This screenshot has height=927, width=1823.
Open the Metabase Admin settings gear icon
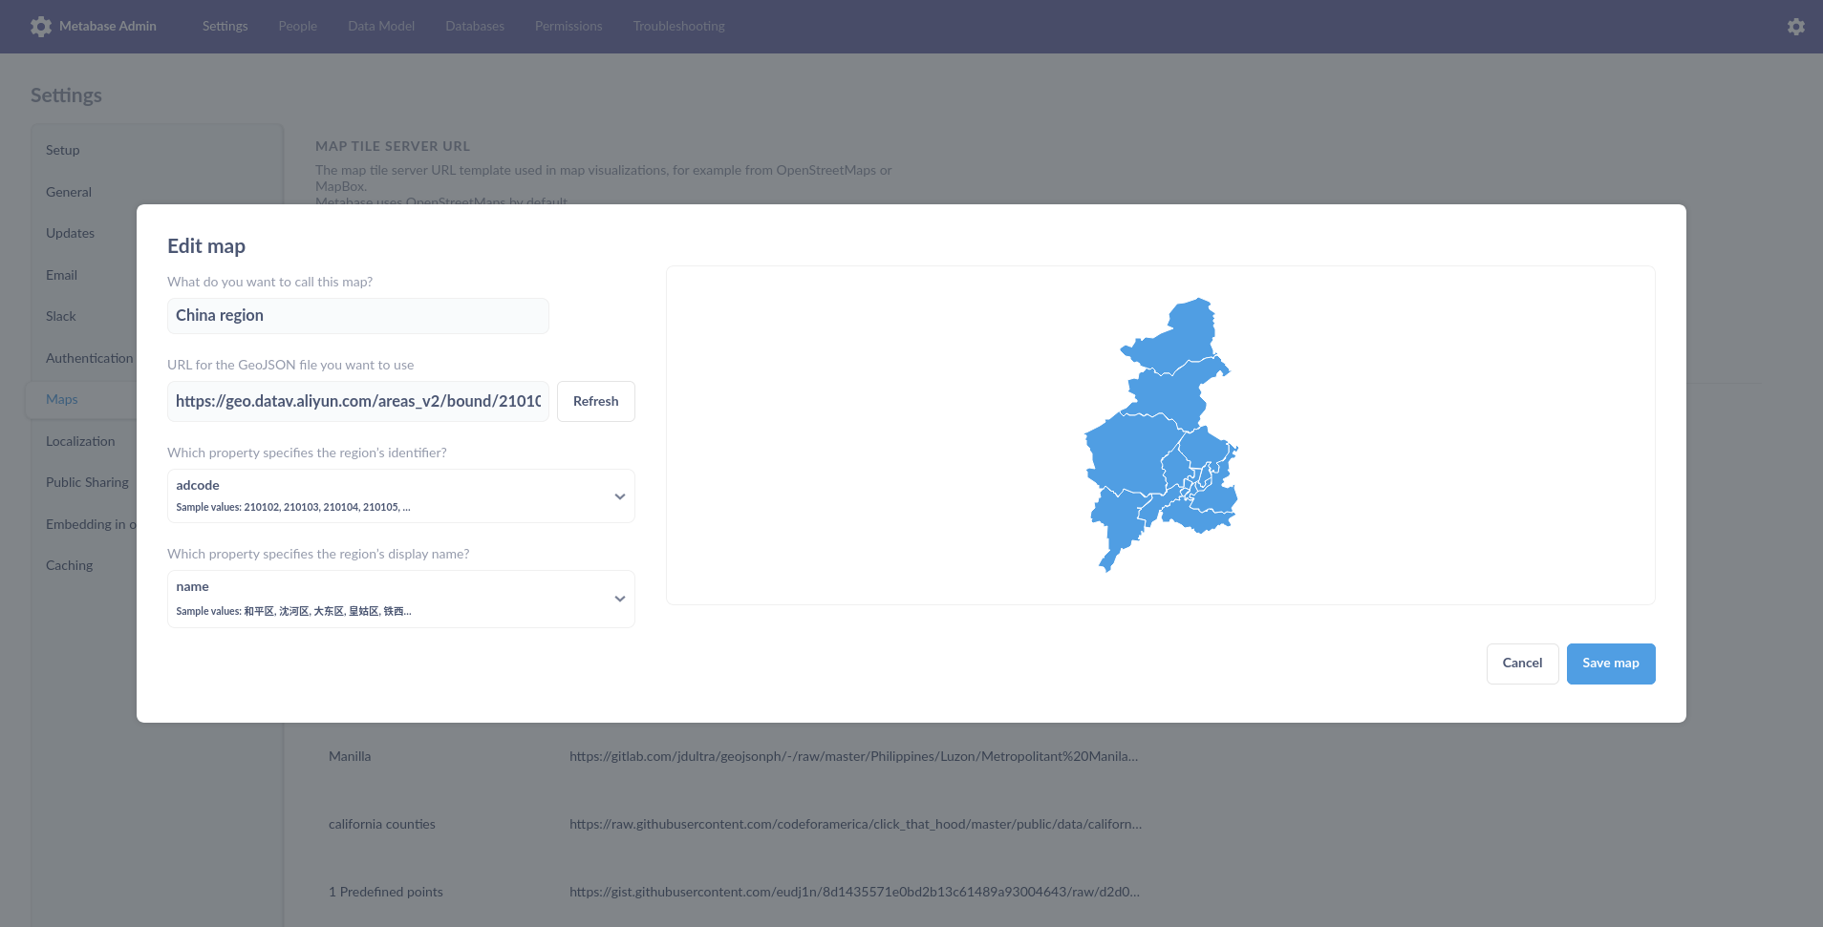pyautogui.click(x=40, y=26)
